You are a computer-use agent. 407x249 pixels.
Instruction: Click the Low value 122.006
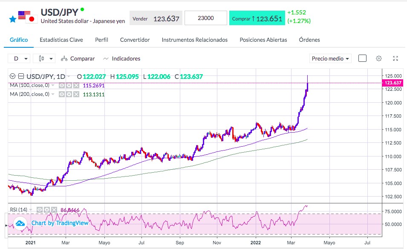pyautogui.click(x=159, y=77)
